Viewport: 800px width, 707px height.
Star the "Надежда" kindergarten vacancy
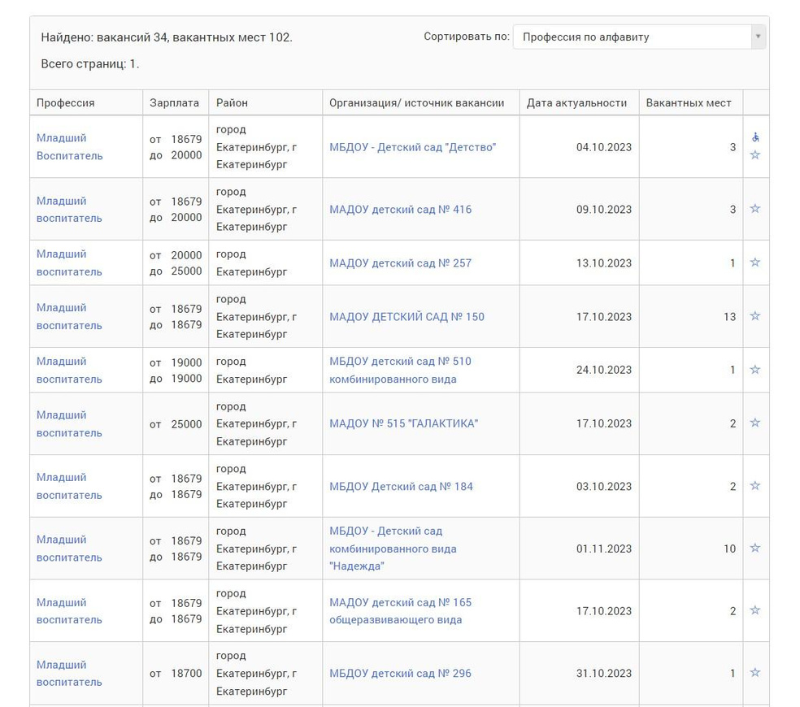(755, 549)
